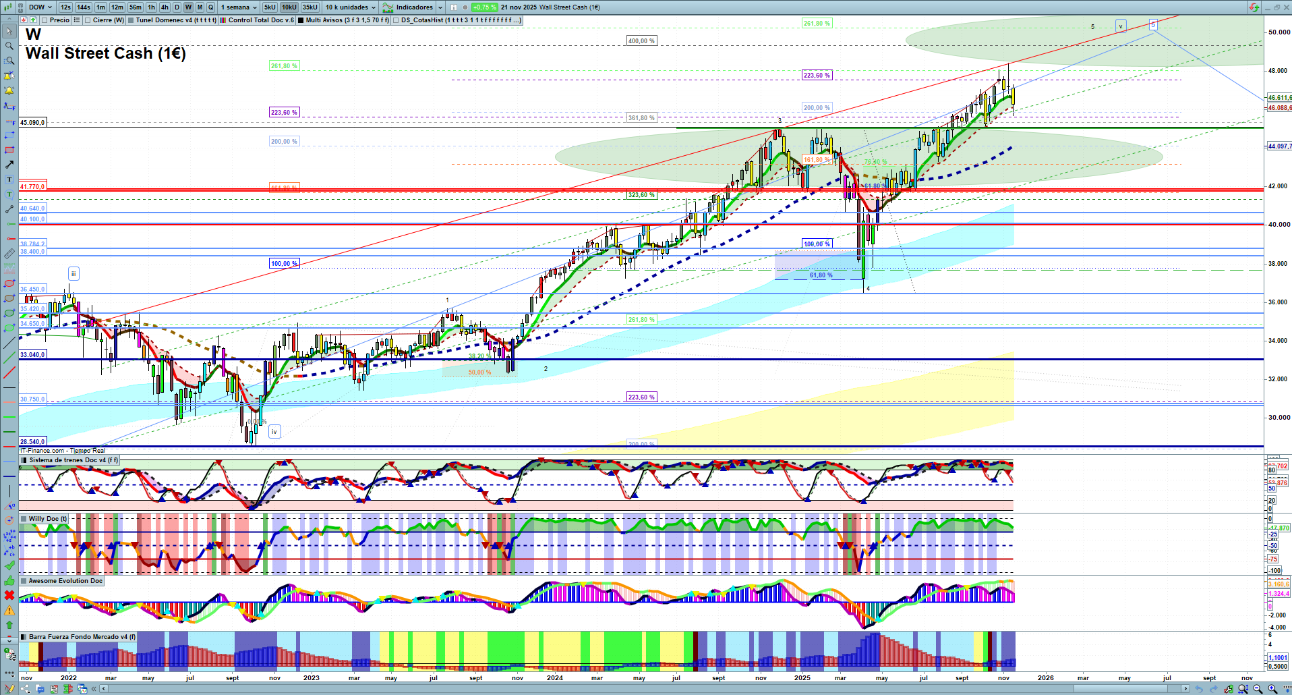Choose the black arrow drawing tool

[x=9, y=165]
